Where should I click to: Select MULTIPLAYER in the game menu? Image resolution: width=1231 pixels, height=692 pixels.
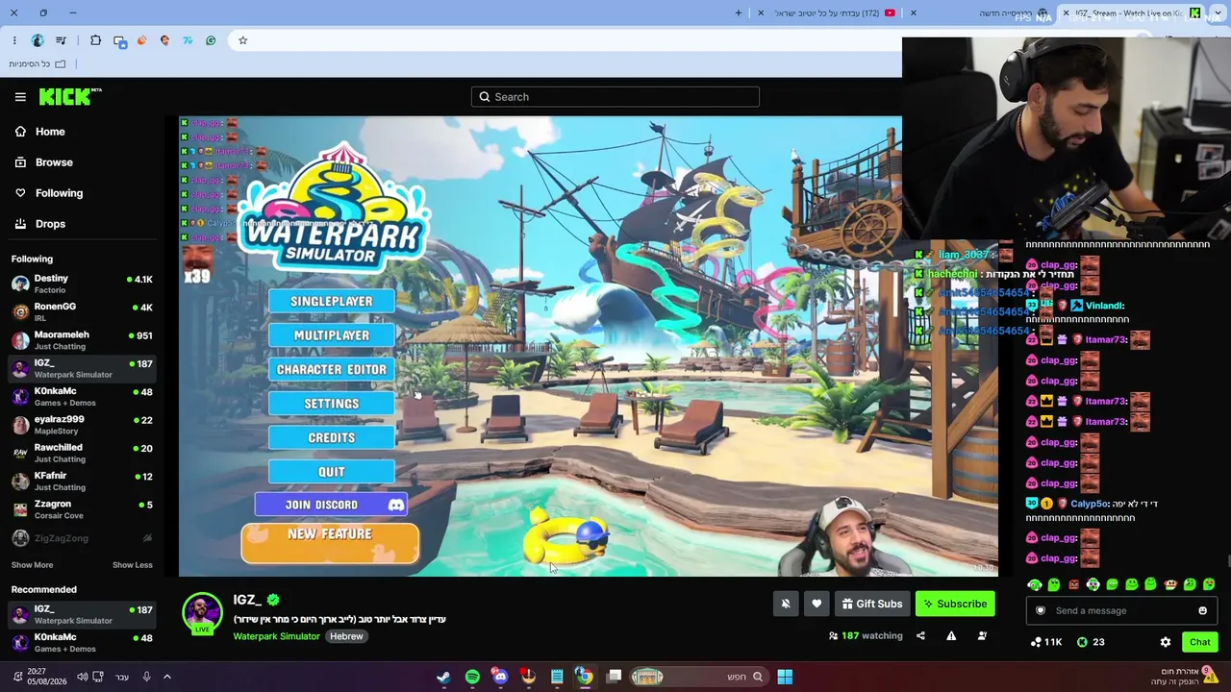(x=332, y=335)
